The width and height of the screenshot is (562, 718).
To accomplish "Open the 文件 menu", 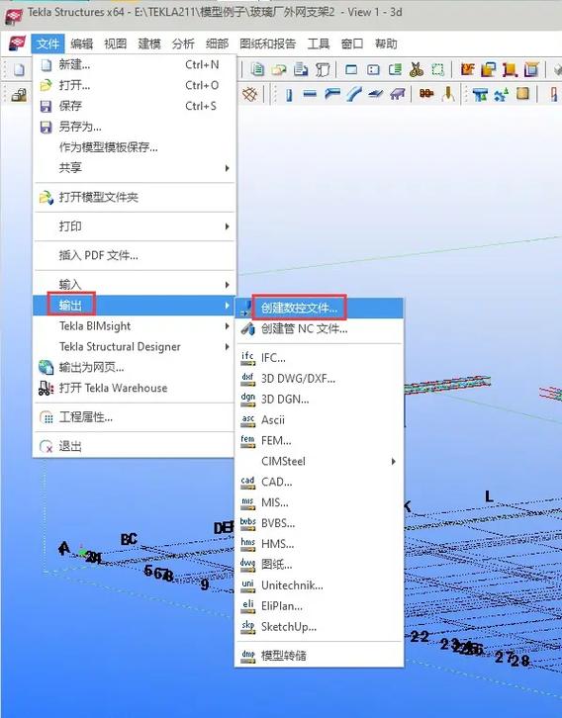I will 47,44.
